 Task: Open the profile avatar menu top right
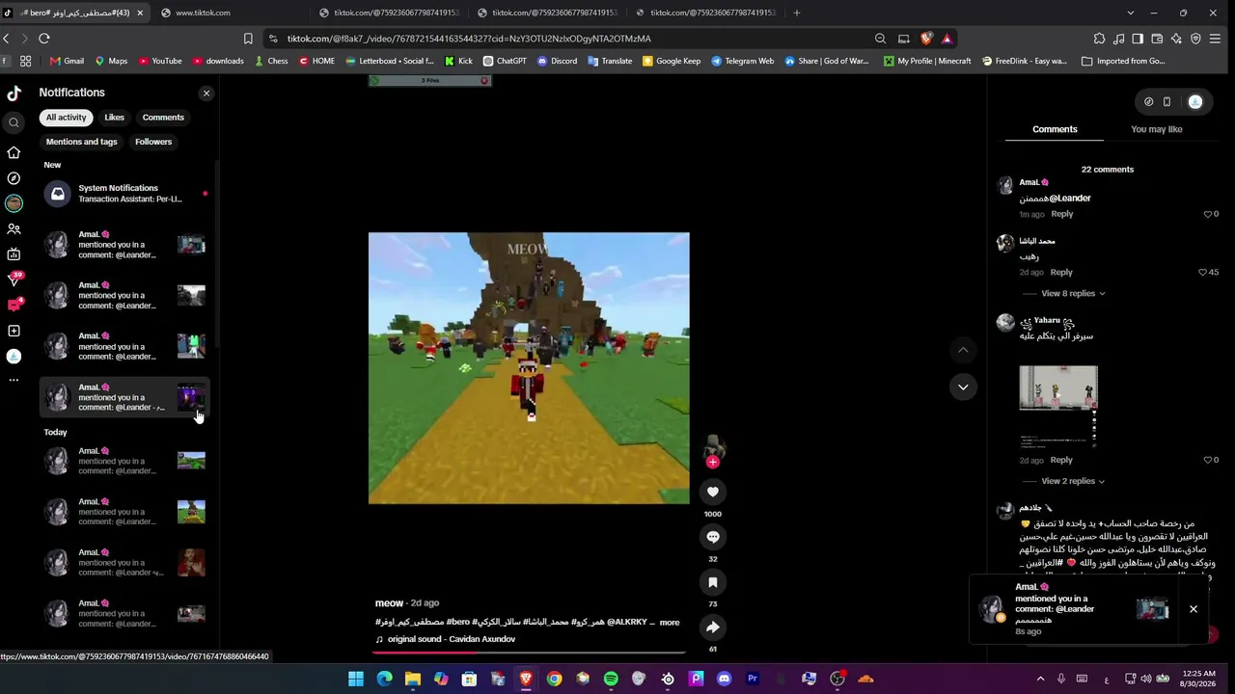[x=1195, y=101]
